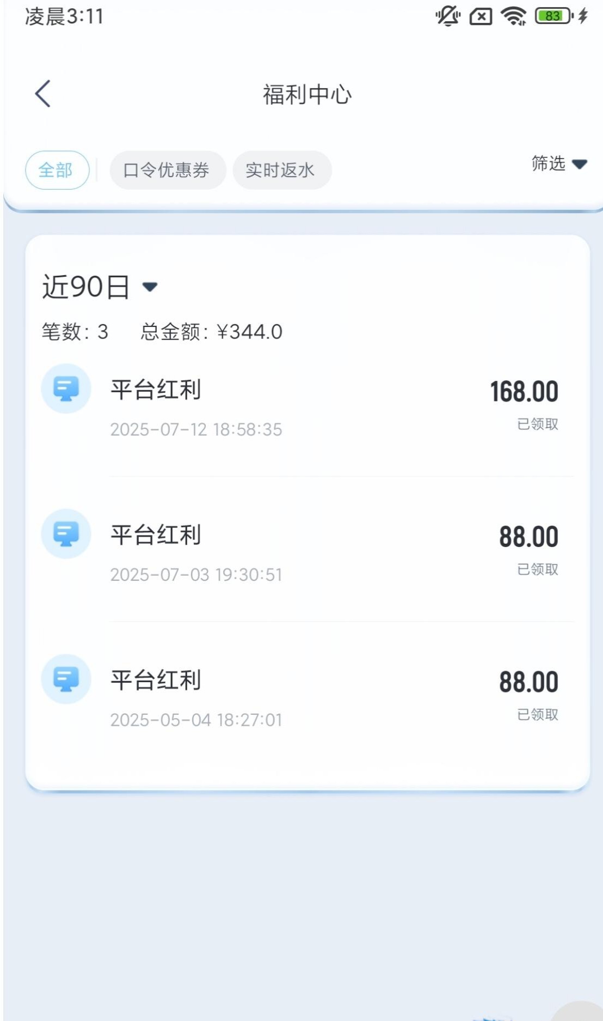This screenshot has width=603, height=1021.
Task: Tap the 已领取 status for the 2025-05-04 record
Action: click(537, 714)
